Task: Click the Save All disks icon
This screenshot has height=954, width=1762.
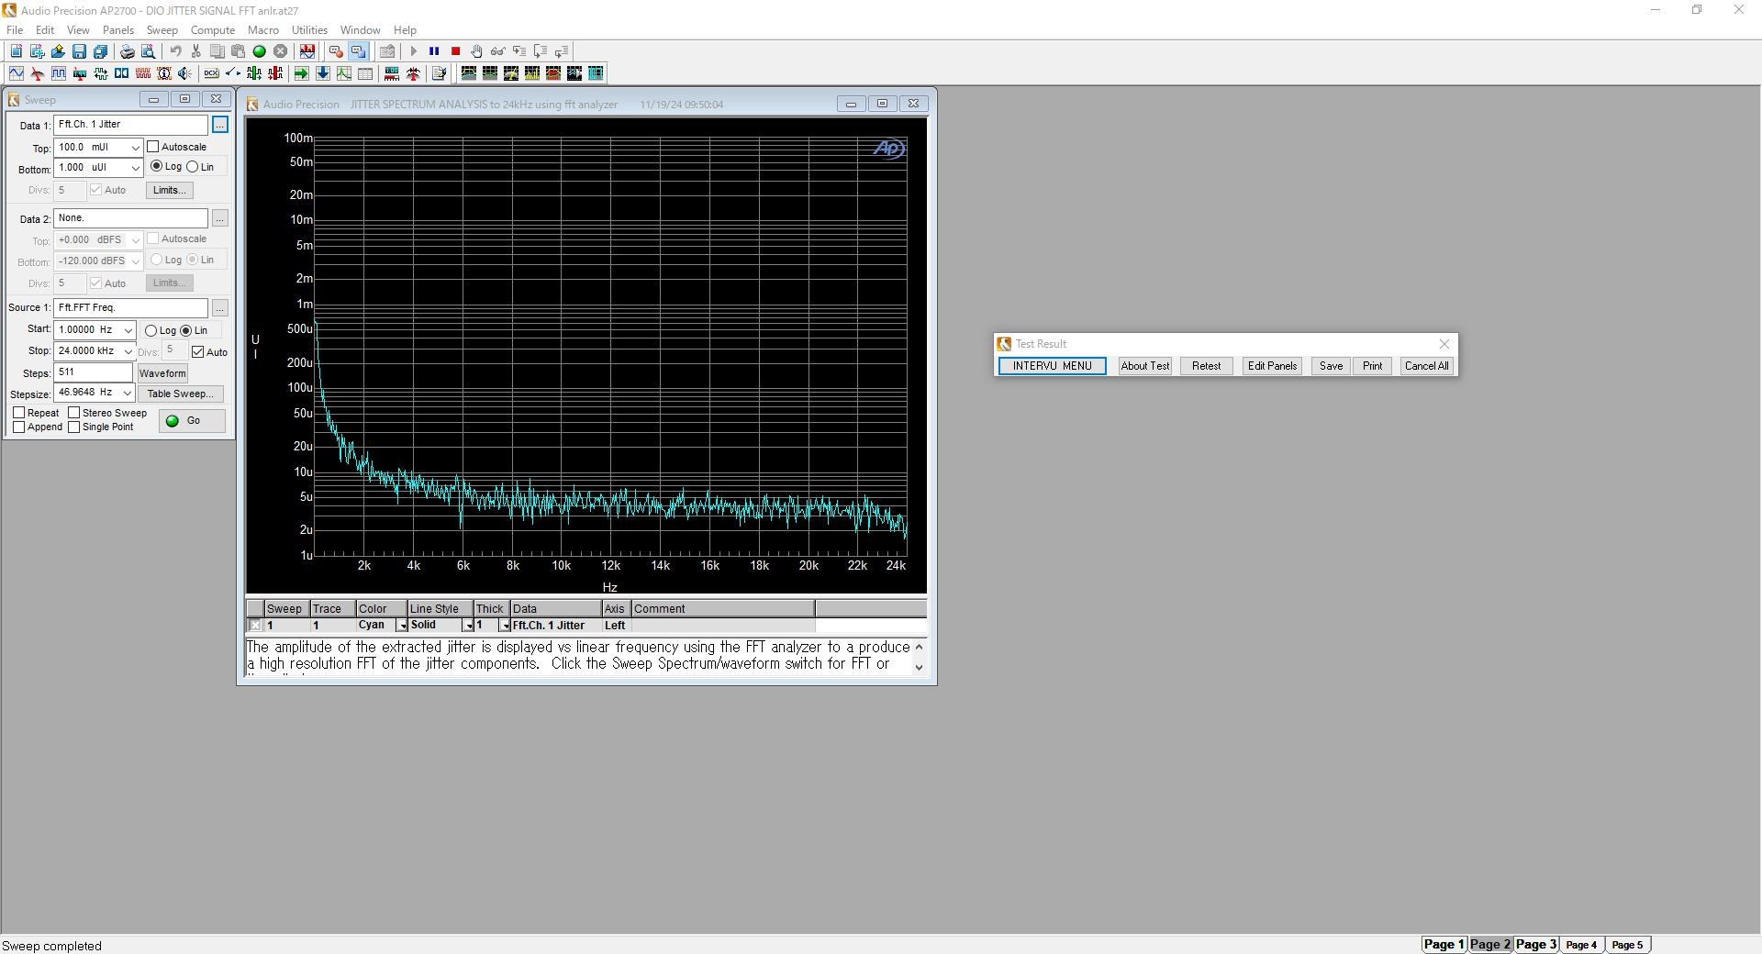Action: coord(100,51)
